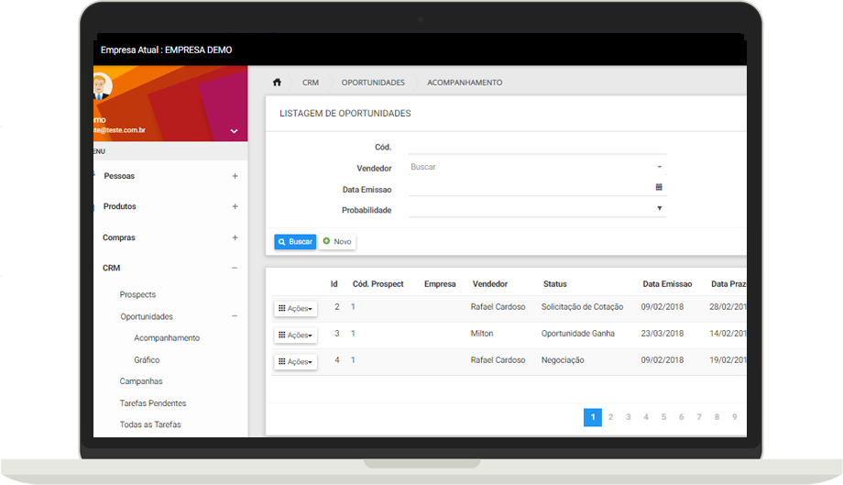Click Oportunidade Ganha status cell
The width and height of the screenshot is (843, 485).
click(x=578, y=334)
